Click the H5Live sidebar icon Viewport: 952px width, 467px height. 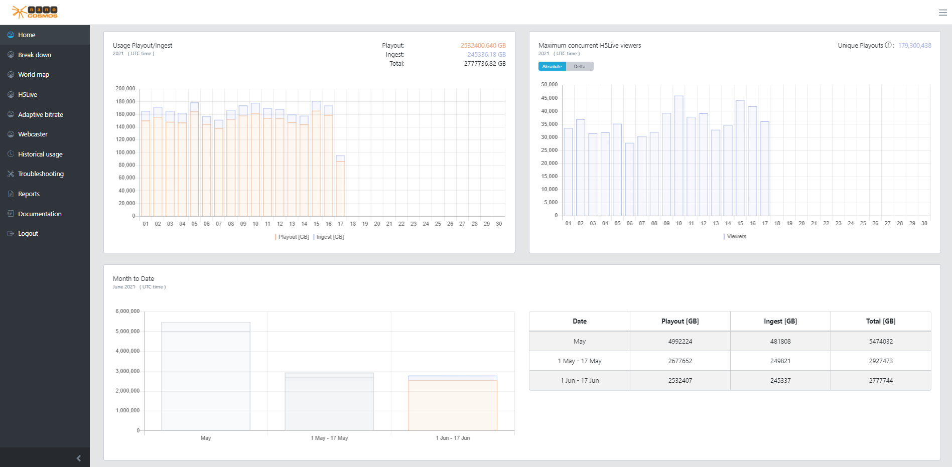pos(11,94)
